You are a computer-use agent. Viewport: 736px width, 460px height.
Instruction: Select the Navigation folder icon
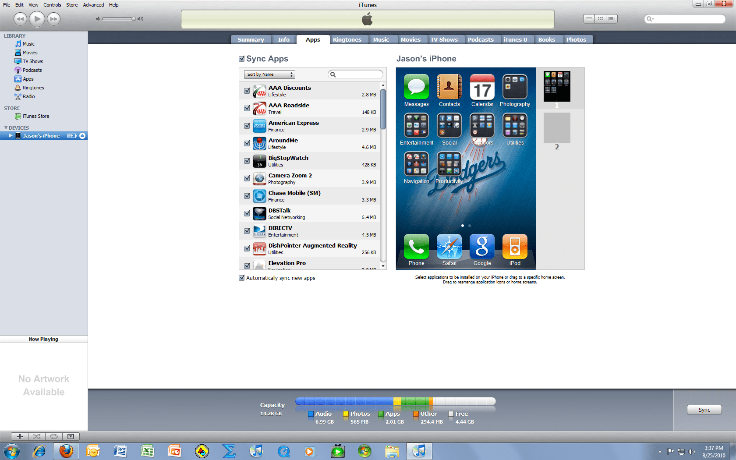(416, 164)
